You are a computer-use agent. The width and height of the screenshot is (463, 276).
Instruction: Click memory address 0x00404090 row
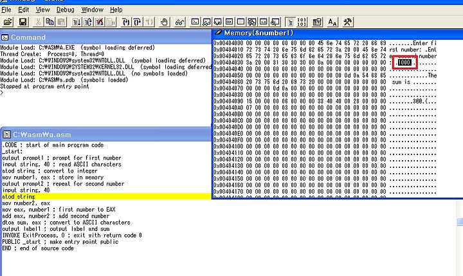point(325,101)
